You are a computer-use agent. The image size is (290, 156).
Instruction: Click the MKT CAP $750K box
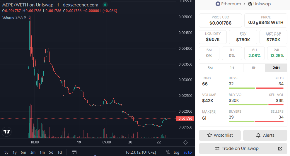click(x=273, y=37)
